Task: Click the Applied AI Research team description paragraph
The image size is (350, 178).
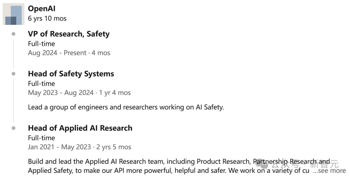Action: pyautogui.click(x=179, y=166)
